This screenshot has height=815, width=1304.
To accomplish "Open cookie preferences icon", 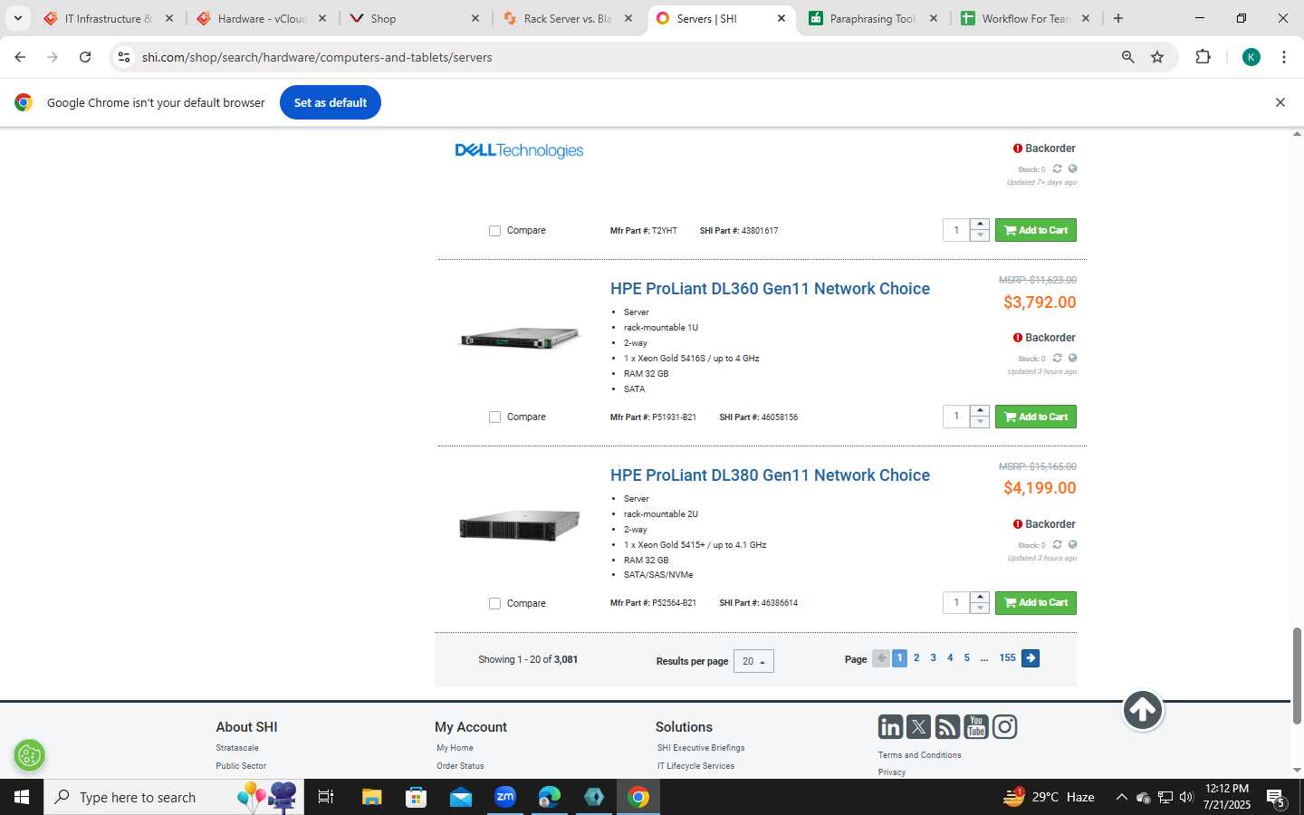I will tap(30, 754).
